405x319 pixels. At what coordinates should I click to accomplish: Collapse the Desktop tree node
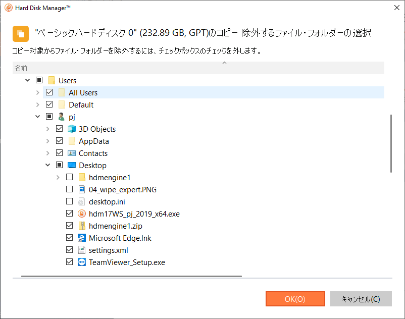48,165
